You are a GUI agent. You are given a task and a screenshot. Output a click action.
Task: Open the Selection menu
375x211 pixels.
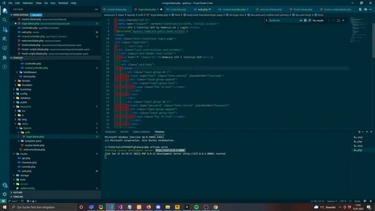click(28, 3)
